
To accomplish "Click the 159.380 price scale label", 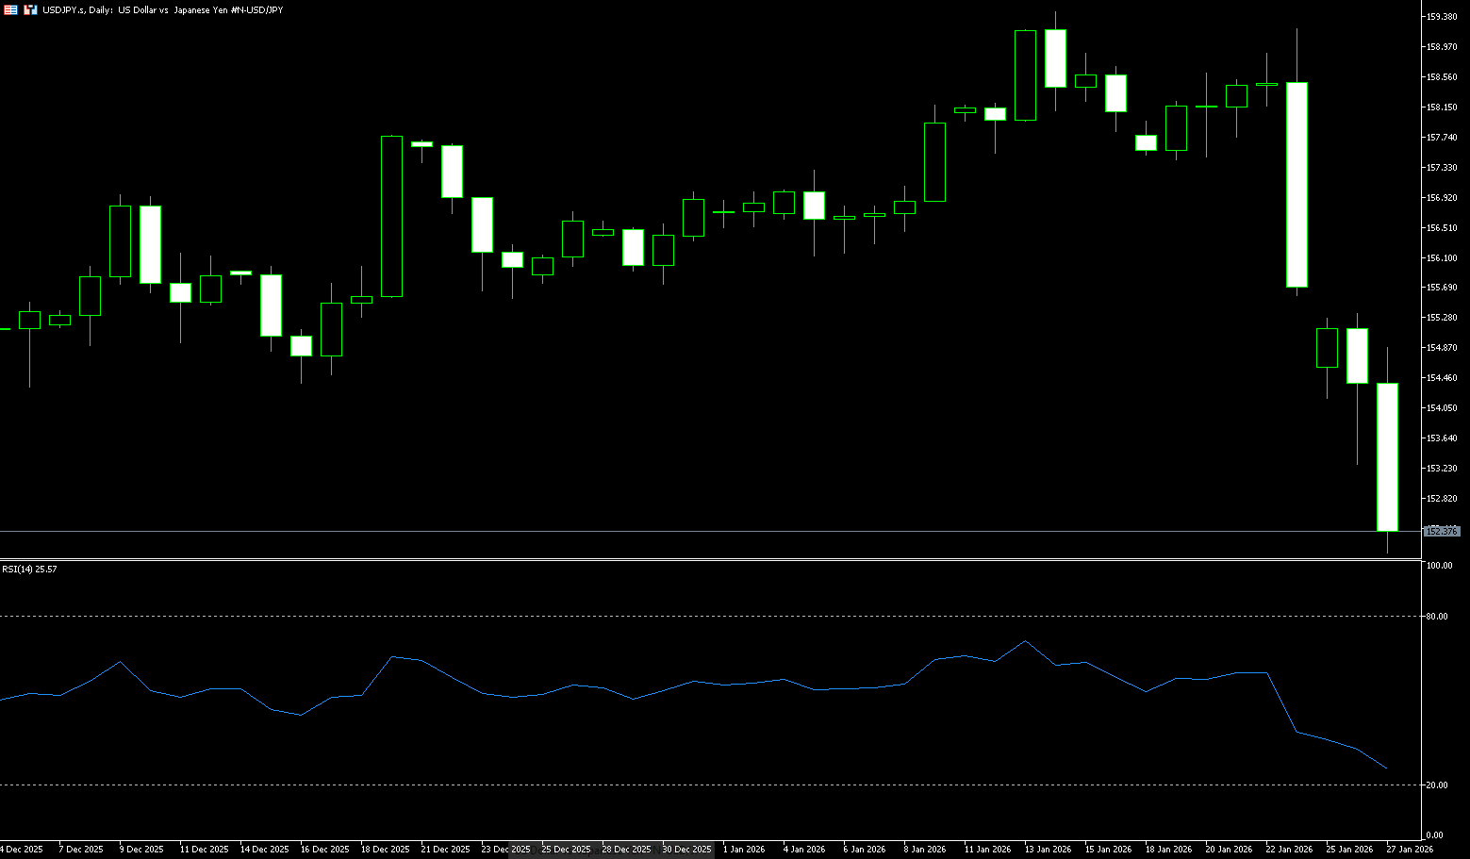I will coord(1442,17).
